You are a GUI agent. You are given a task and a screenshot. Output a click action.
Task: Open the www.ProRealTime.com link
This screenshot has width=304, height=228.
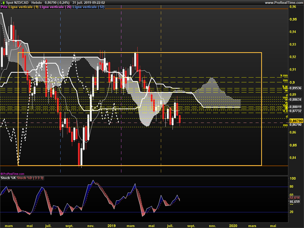[x=284, y=3]
